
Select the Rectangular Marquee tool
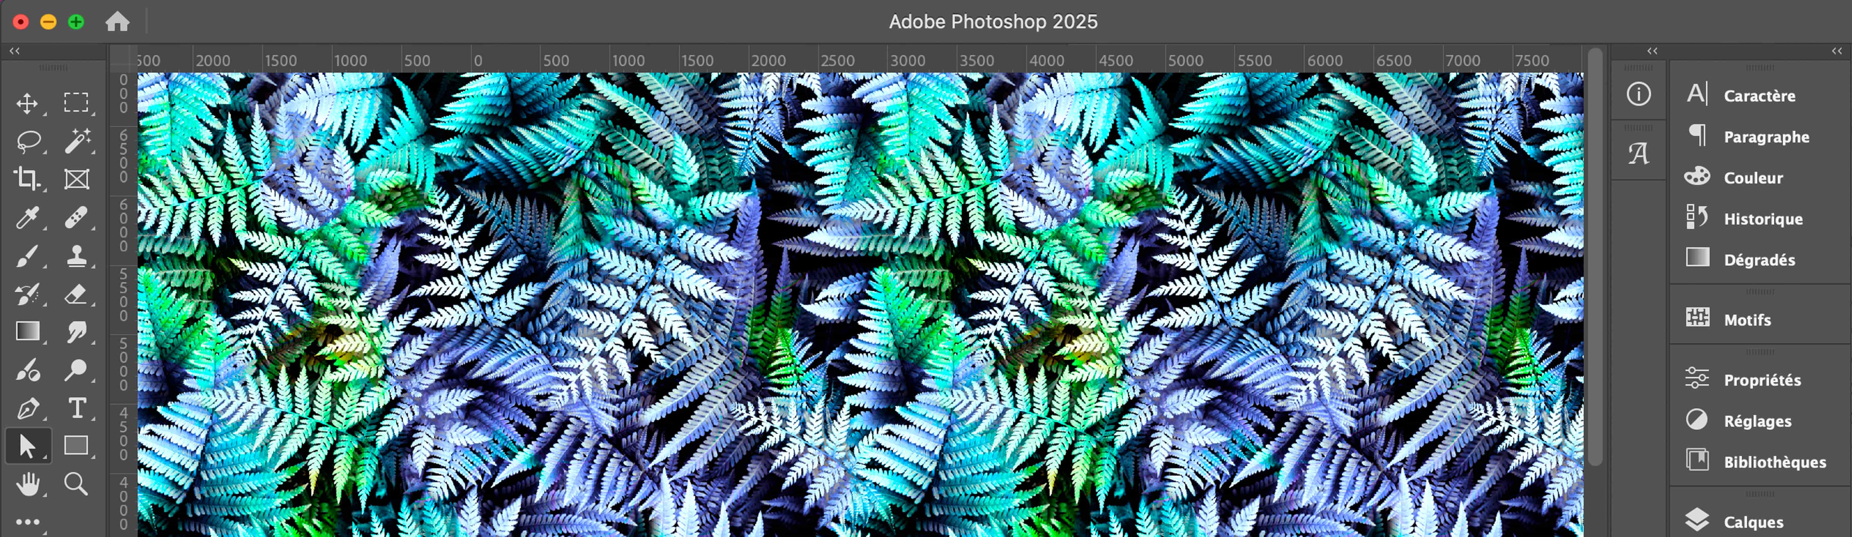76,103
